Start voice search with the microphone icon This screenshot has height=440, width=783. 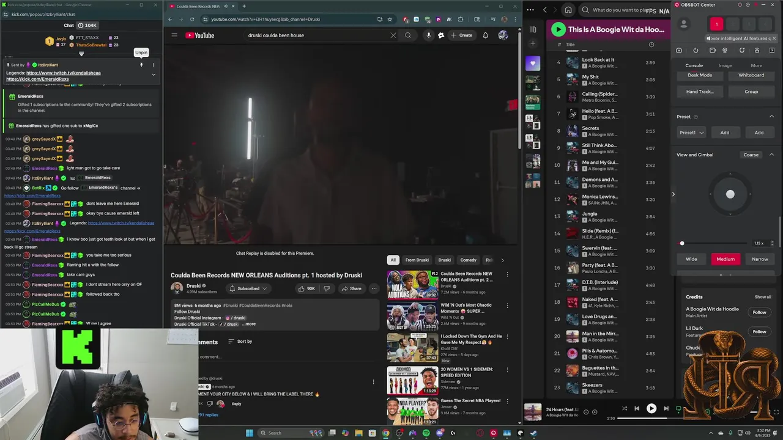pos(428,35)
